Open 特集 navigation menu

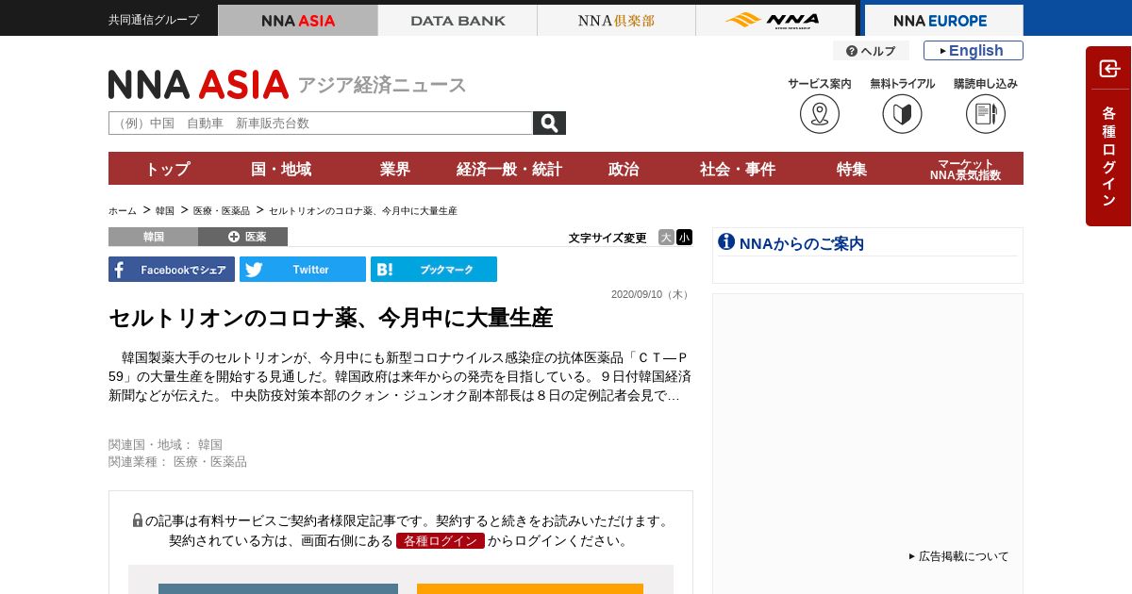tap(852, 169)
